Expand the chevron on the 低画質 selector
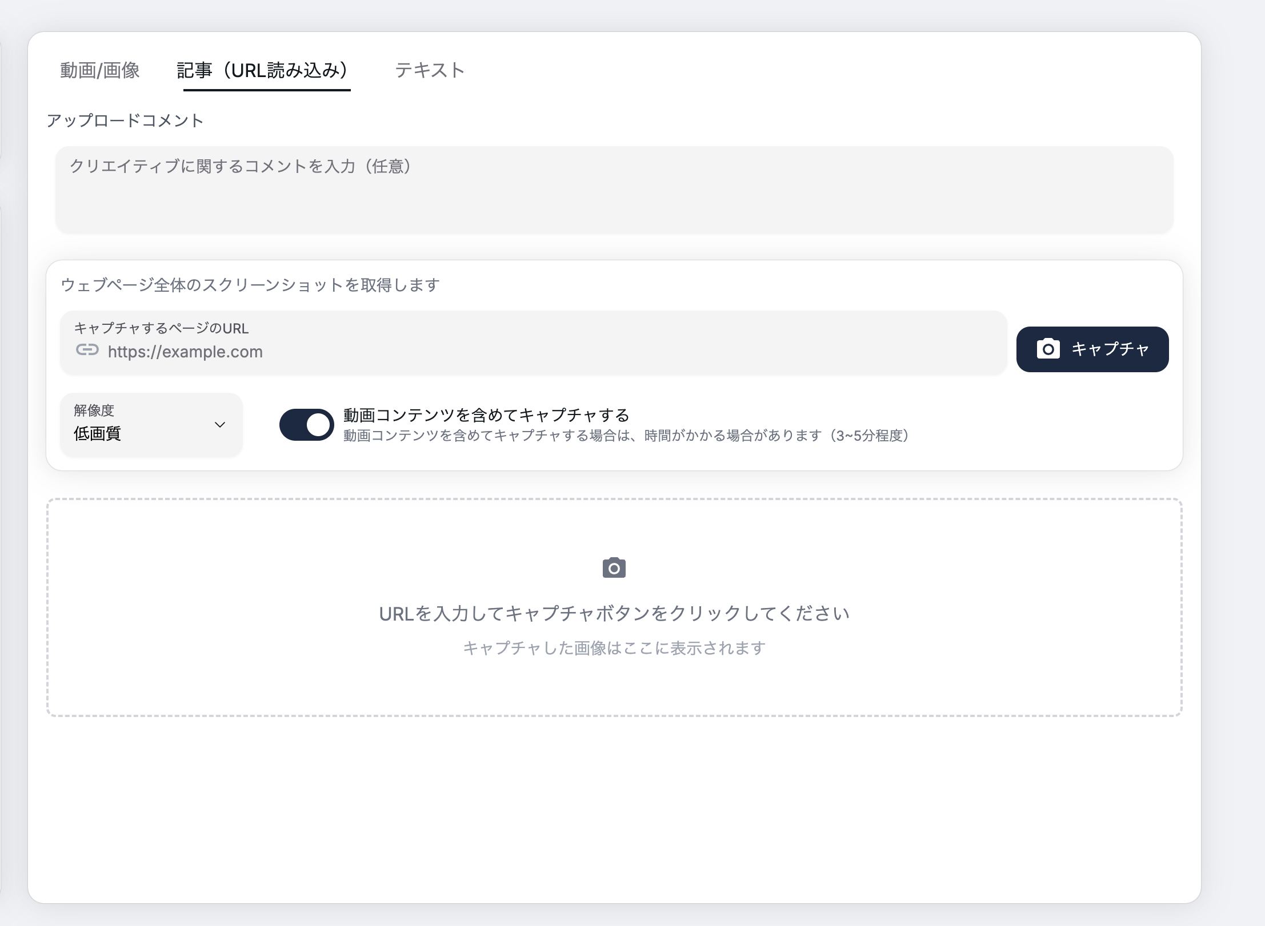 click(x=219, y=425)
